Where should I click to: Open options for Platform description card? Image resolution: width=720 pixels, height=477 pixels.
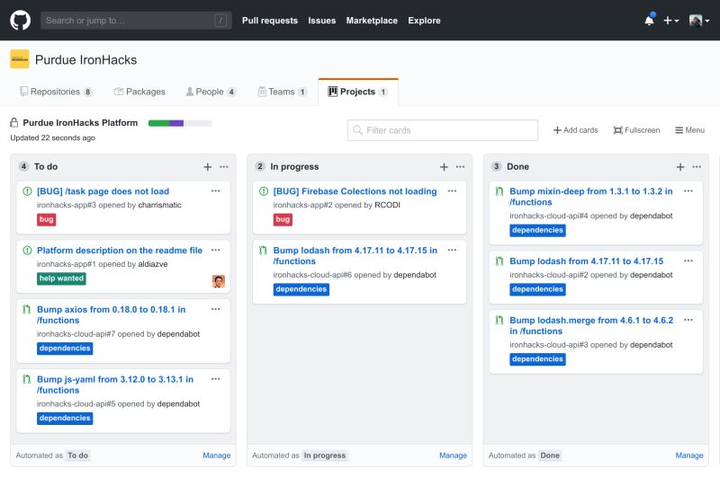[x=216, y=251]
